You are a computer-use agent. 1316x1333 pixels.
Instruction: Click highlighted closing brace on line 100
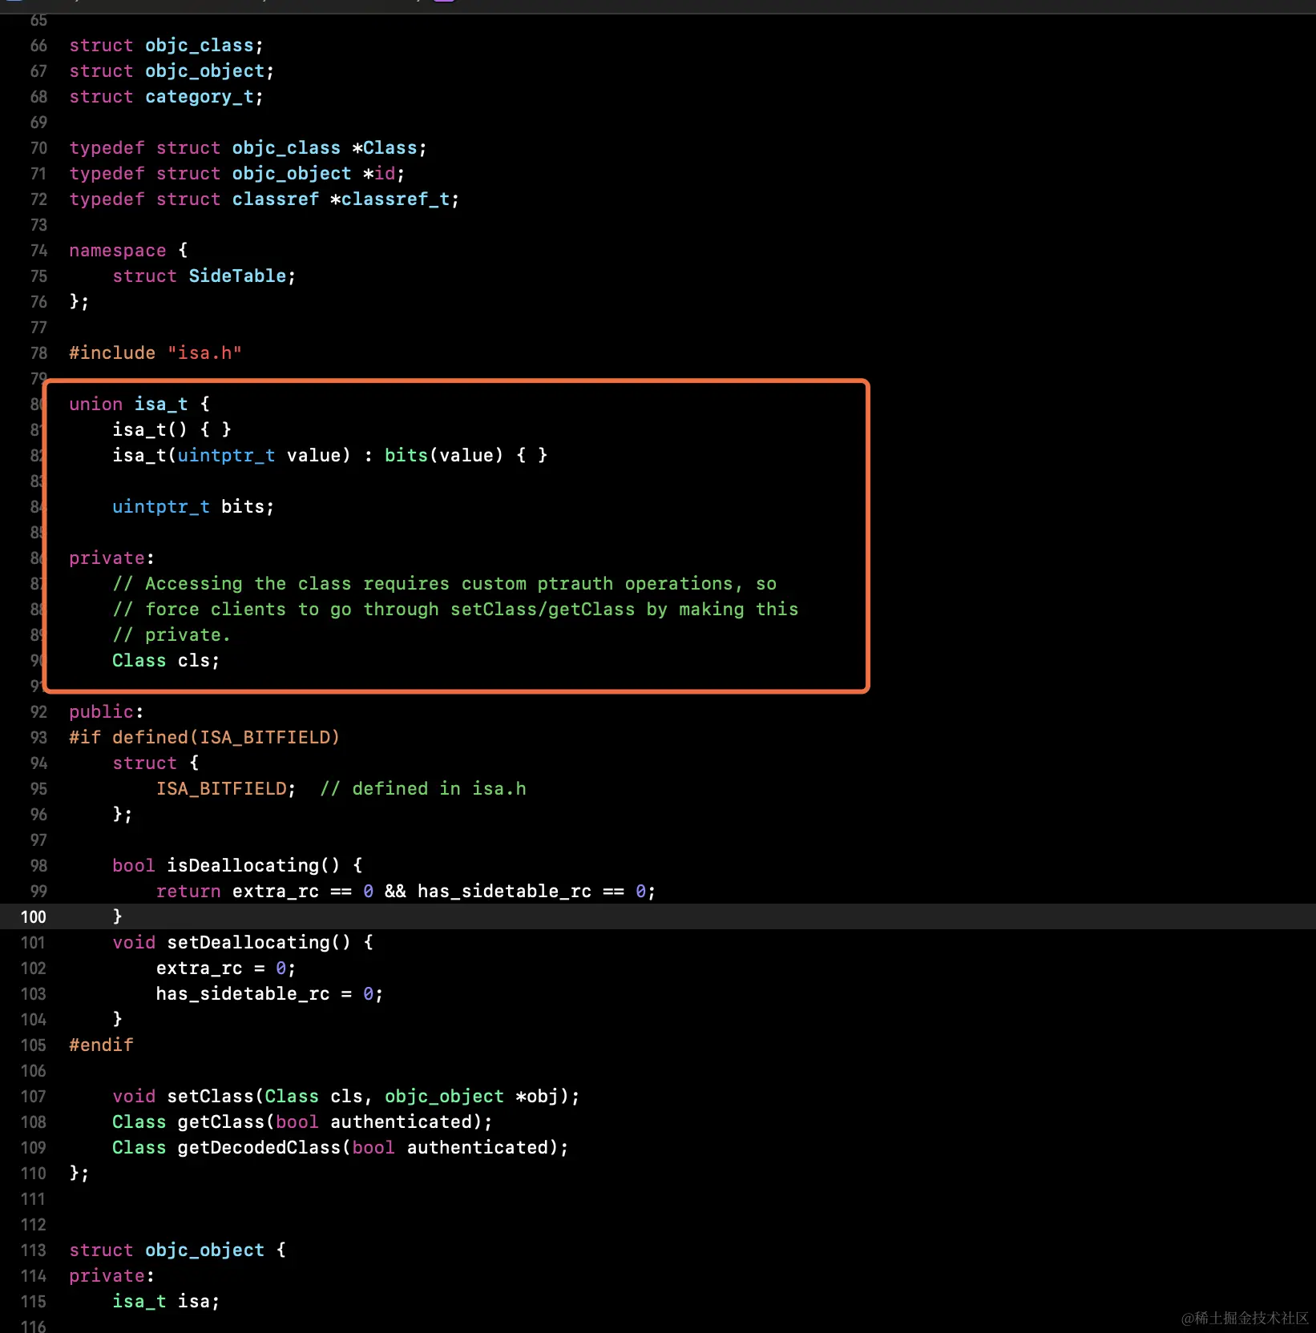(x=117, y=916)
